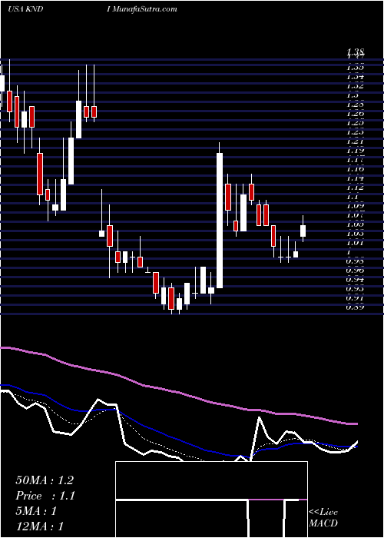Click the 0.96 price axis label
This screenshot has height=538, width=384.
tap(355, 271)
